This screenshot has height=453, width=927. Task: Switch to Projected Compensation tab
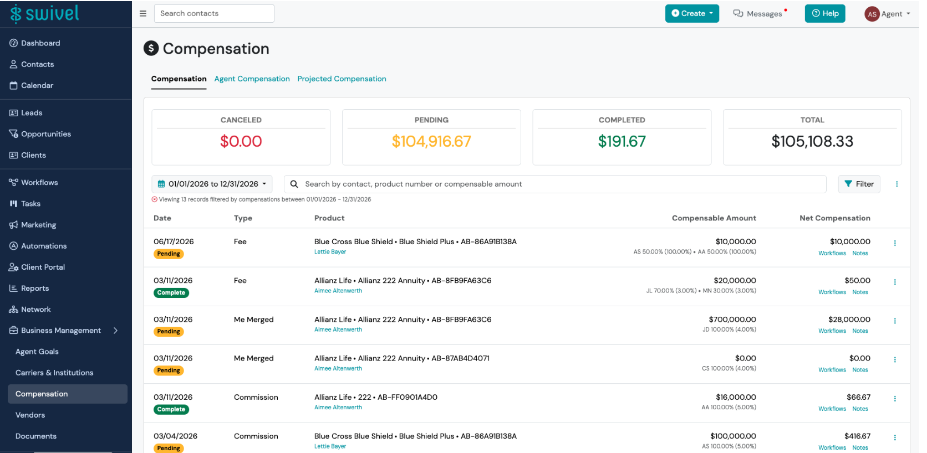342,79
